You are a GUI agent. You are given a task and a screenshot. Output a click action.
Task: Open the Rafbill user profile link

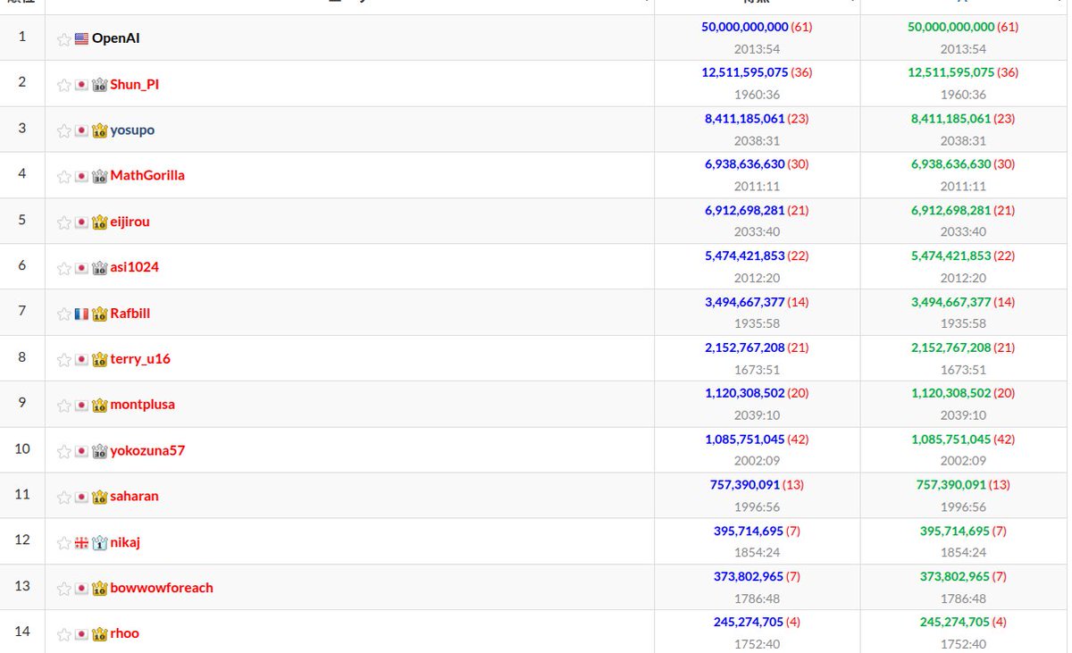coord(130,314)
